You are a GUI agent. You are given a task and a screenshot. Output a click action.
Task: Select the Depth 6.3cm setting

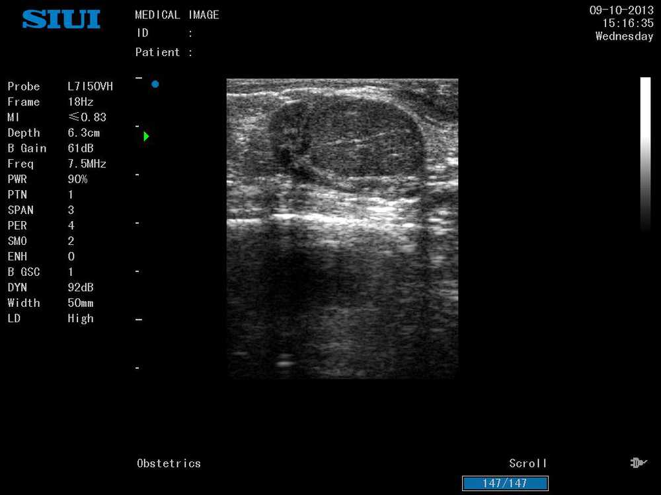83,133
